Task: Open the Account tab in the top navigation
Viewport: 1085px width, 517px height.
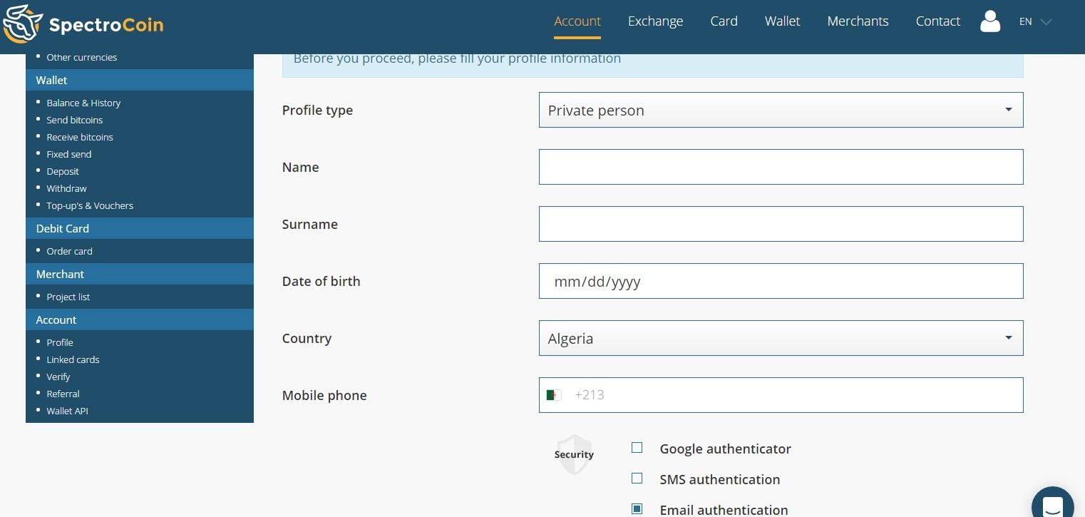Action: 577,21
